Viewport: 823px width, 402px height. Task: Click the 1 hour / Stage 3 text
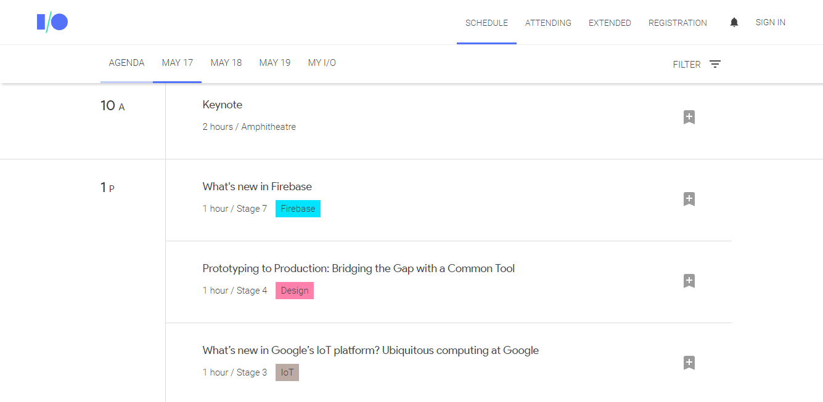pyautogui.click(x=235, y=372)
